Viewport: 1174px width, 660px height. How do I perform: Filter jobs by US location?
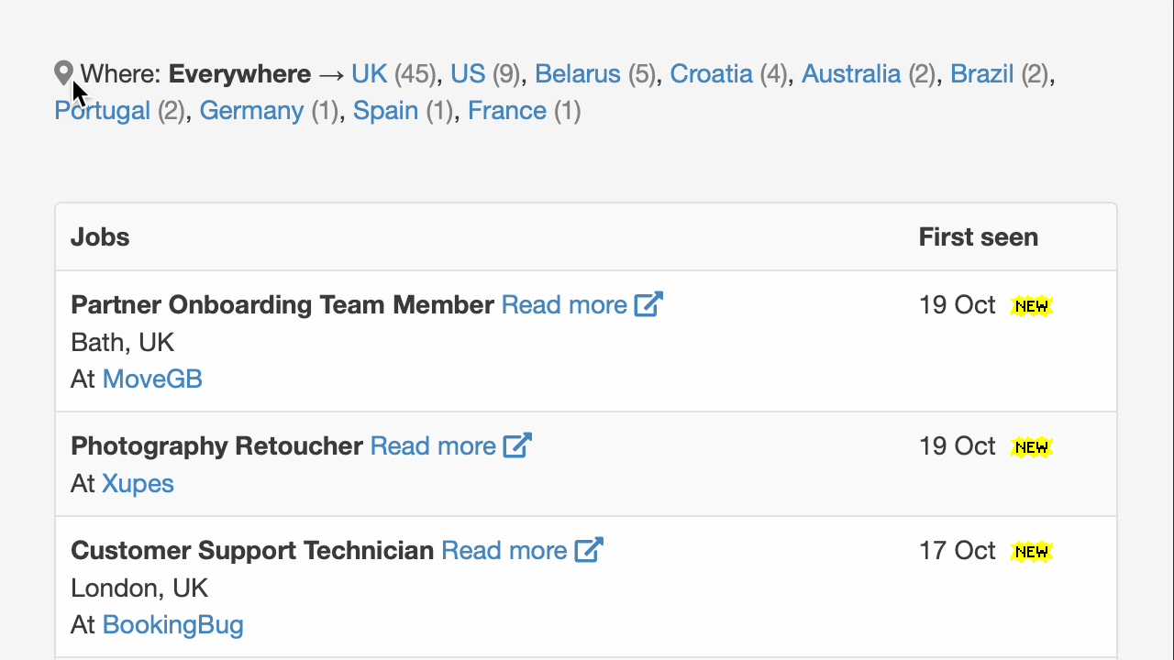(x=468, y=73)
